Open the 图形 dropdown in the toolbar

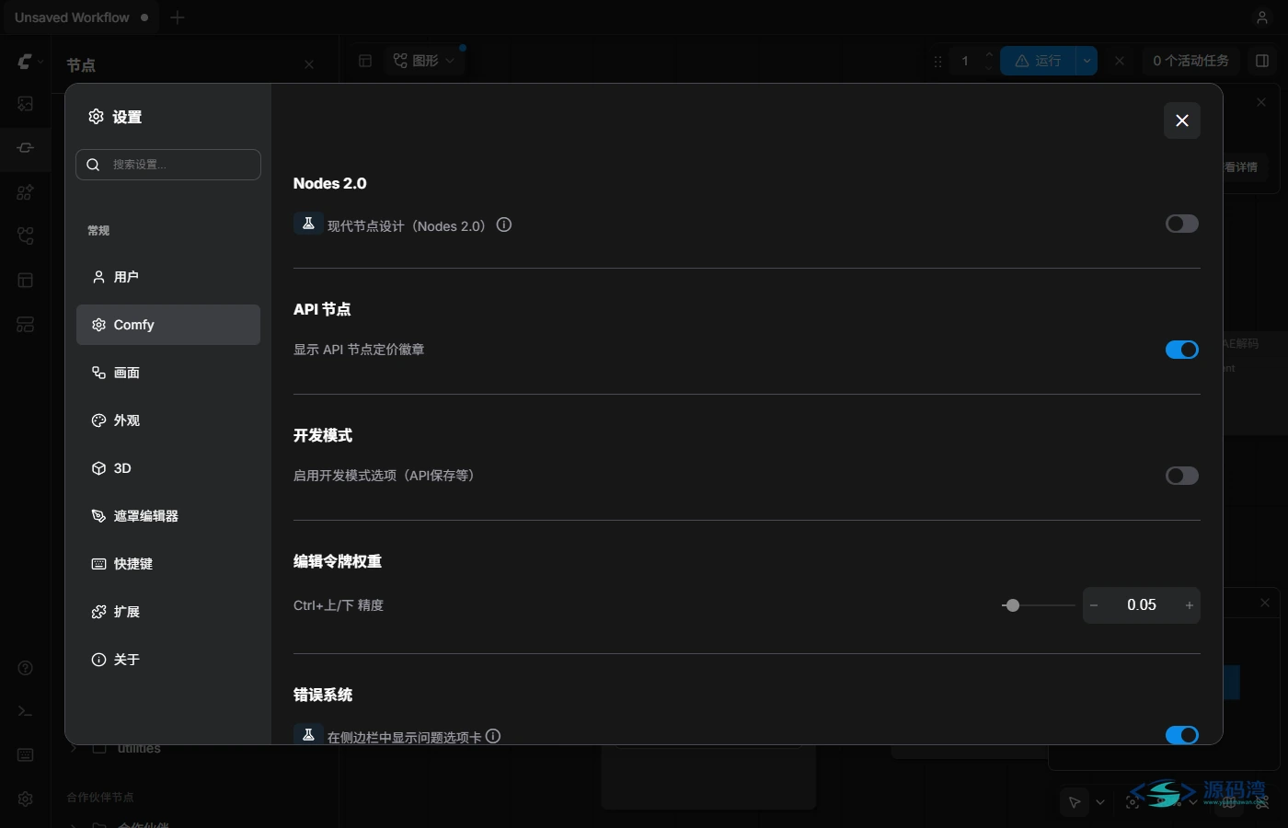coord(424,61)
